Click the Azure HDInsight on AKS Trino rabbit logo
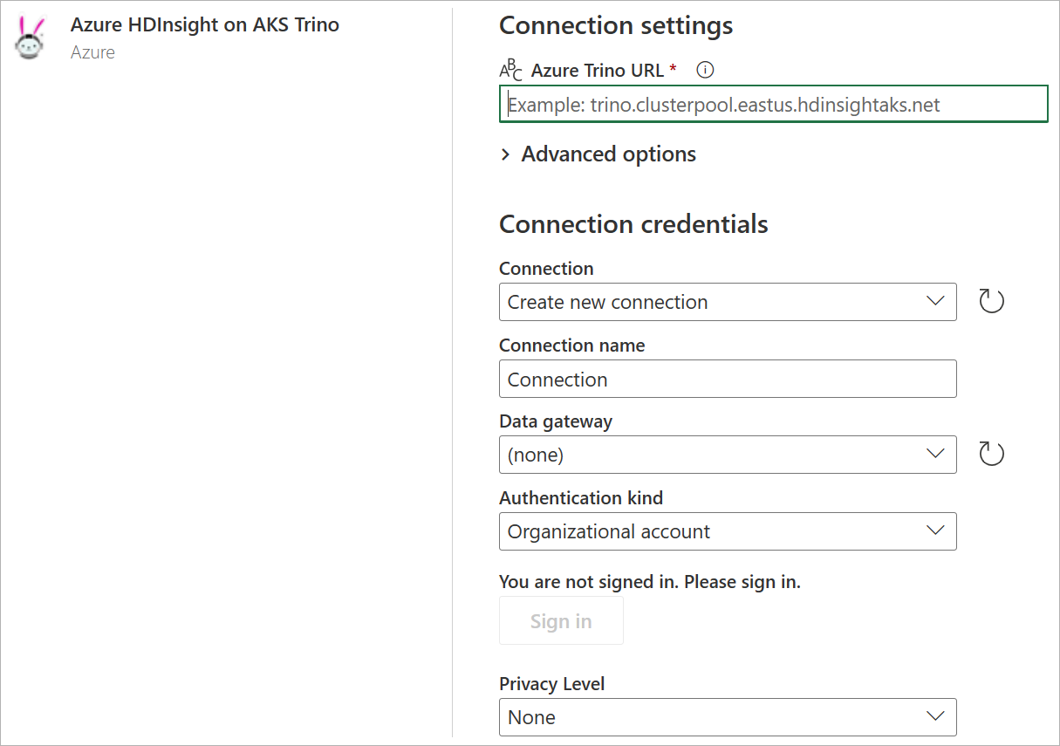1060x746 pixels. [x=29, y=38]
